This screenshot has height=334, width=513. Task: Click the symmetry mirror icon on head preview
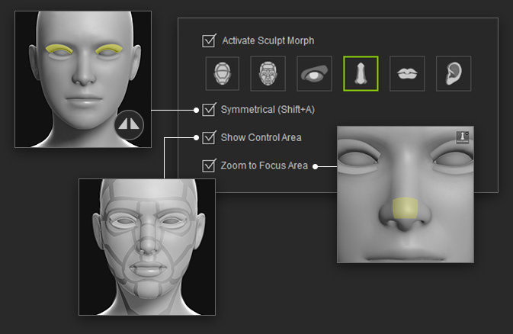pyautogui.click(x=129, y=125)
